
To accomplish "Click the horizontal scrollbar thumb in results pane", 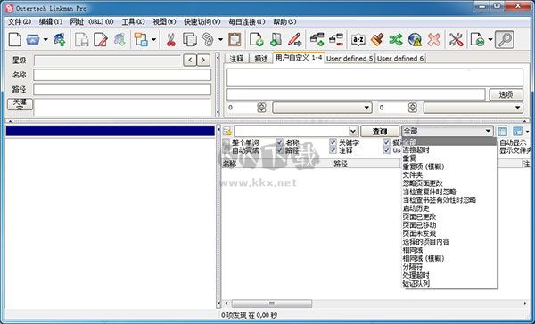I will tap(272, 304).
